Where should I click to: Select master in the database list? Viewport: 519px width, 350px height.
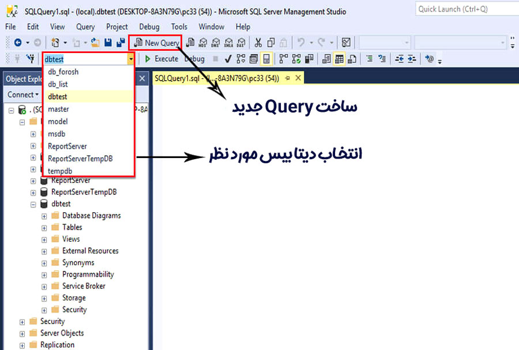(x=89, y=109)
